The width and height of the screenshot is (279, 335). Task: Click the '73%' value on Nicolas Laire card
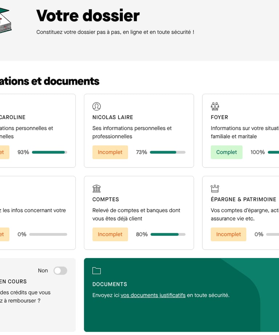tap(141, 152)
